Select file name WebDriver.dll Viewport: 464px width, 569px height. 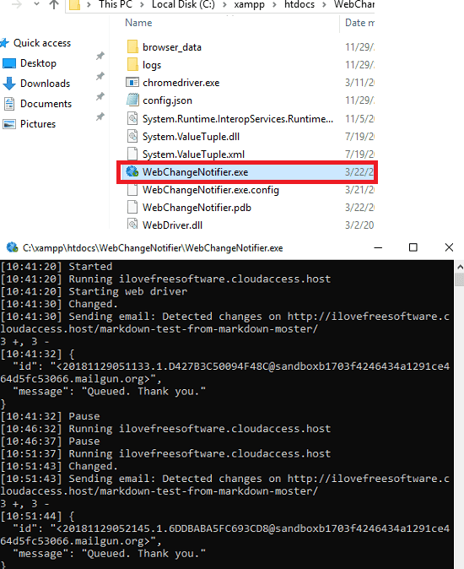coord(173,225)
